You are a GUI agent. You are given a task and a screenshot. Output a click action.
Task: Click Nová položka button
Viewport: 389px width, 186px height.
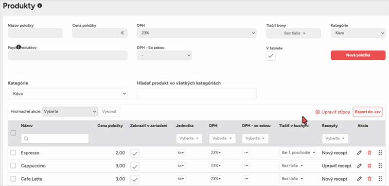(358, 55)
